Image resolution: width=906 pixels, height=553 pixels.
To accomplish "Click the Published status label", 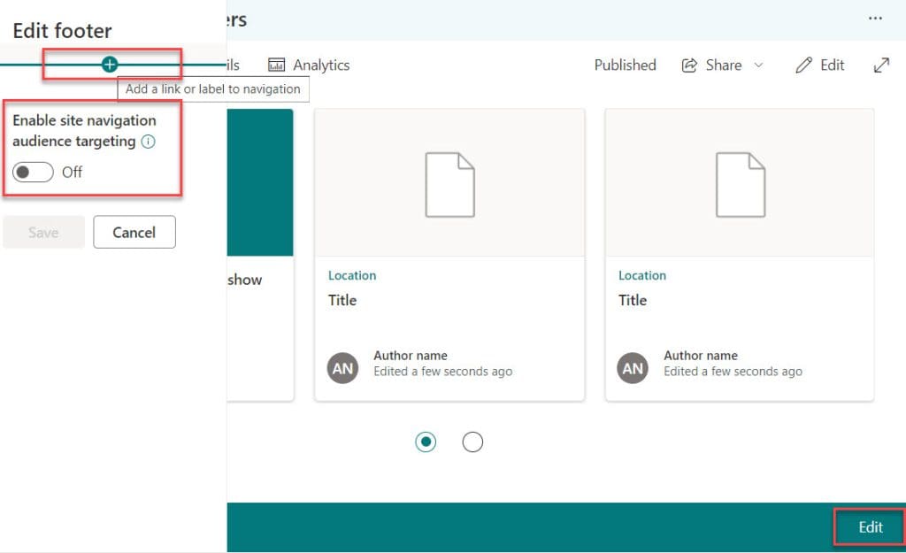I will point(626,65).
